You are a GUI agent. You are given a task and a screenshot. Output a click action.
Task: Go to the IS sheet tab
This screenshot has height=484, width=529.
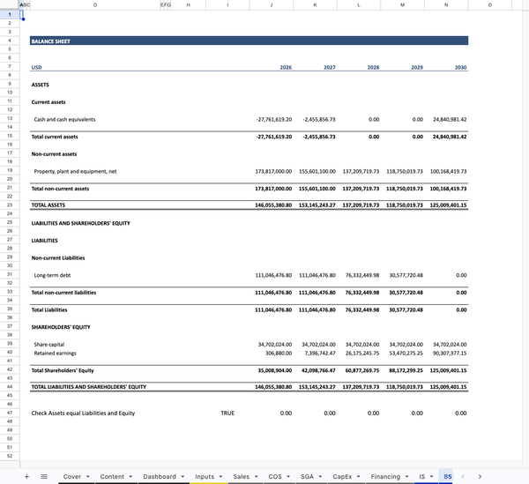[x=421, y=477]
